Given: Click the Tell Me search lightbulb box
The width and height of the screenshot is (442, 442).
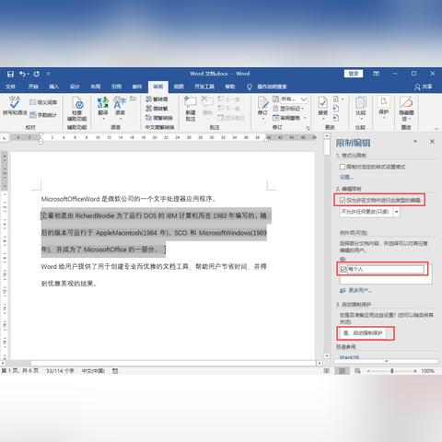Looking at the screenshot, I should pos(267,87).
